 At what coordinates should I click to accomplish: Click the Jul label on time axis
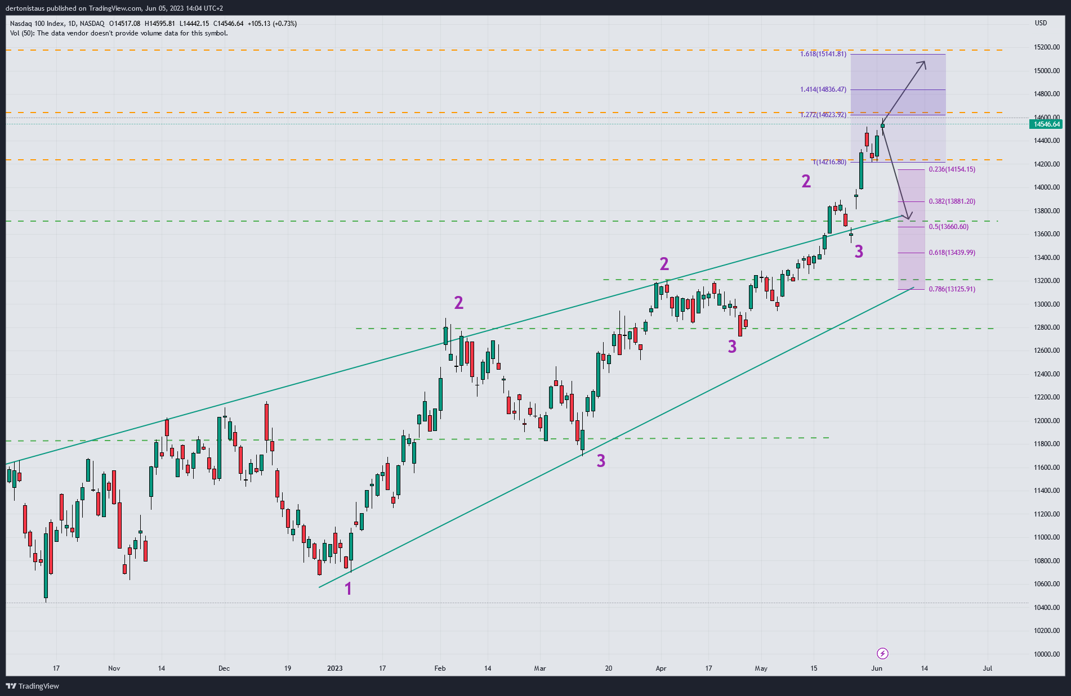tap(987, 668)
